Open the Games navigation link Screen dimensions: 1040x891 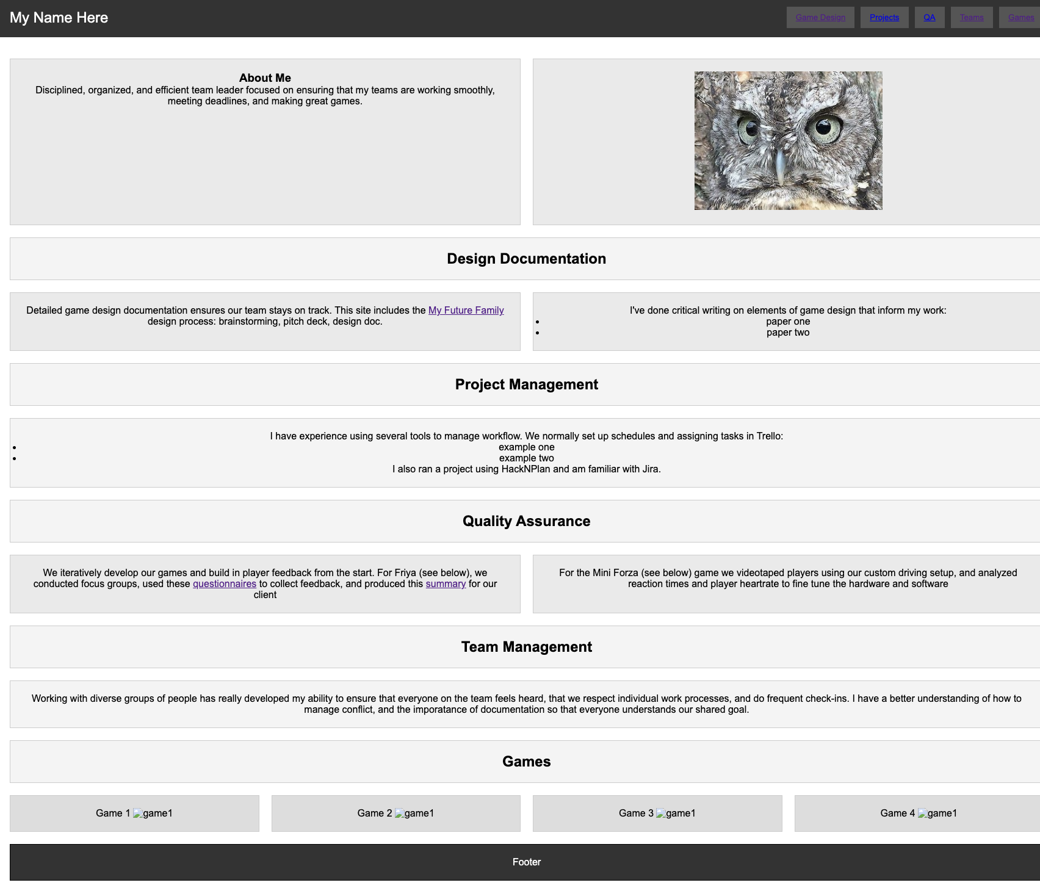point(1020,18)
